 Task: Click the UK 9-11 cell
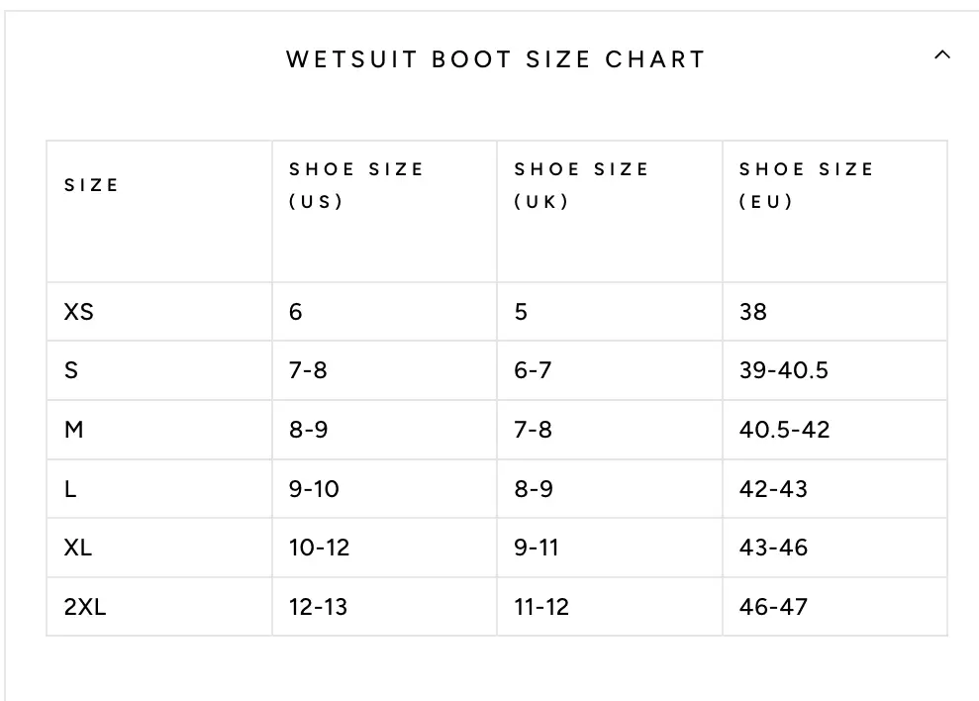coord(537,548)
